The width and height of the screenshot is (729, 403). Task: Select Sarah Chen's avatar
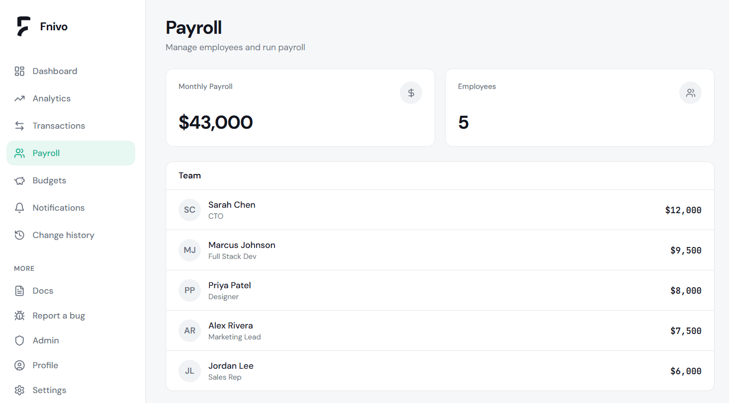click(x=189, y=210)
